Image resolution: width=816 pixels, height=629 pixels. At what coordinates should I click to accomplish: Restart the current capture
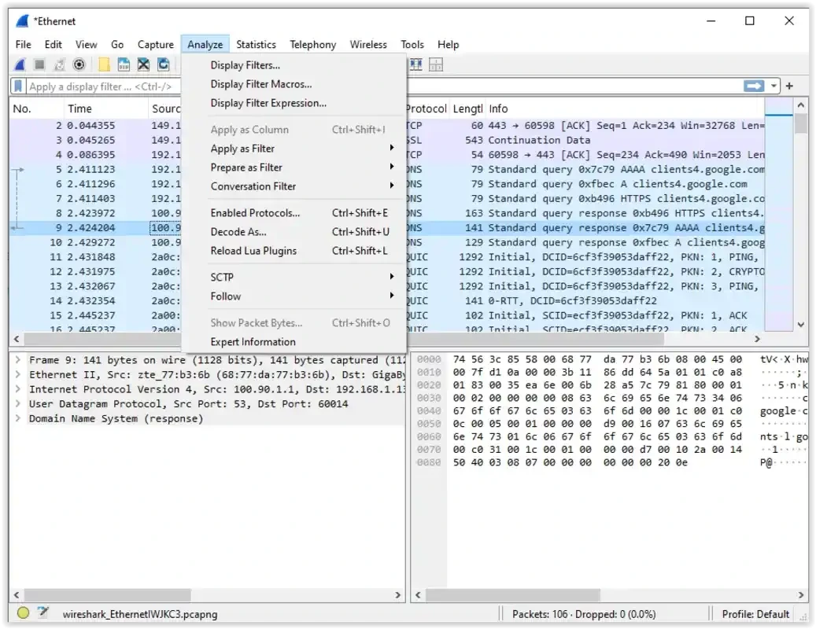click(59, 64)
